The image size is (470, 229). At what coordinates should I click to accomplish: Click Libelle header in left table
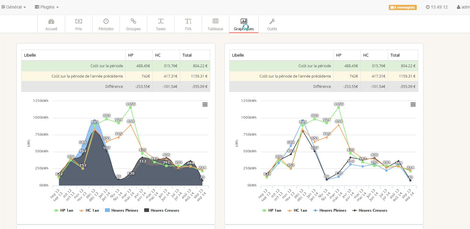point(73,55)
